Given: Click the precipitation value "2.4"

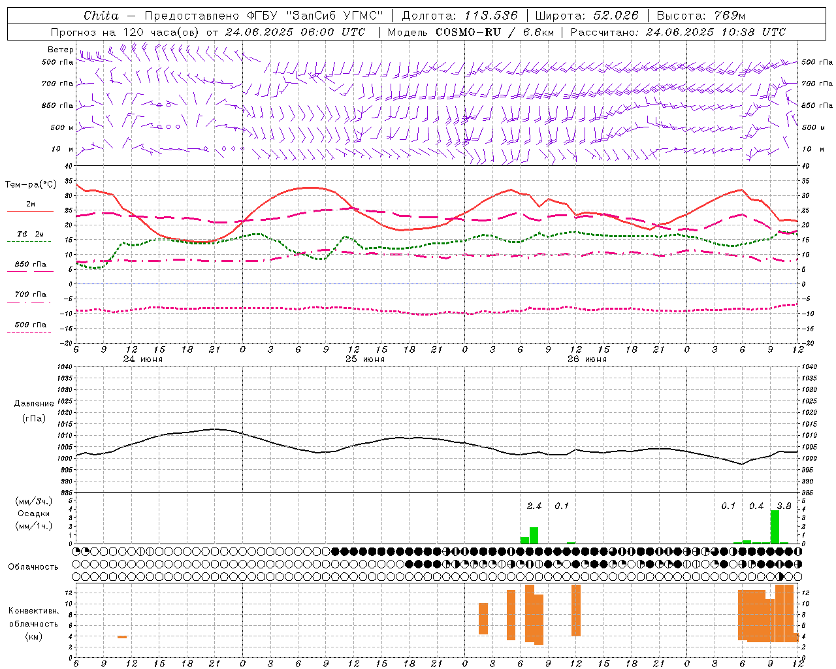Looking at the screenshot, I should [534, 506].
